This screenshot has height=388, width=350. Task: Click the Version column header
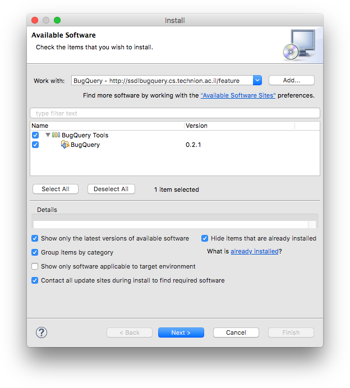[x=240, y=126]
